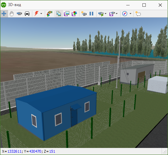Image resolution: width=168 pixels, height=155 pixels.
Task: Add a new camera viewpoint
Action: coord(84,14)
